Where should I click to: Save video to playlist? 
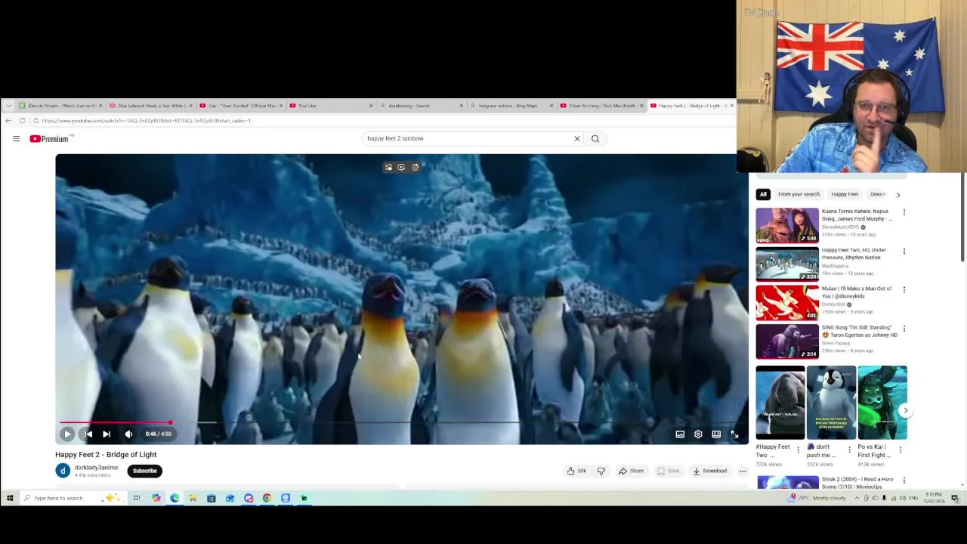point(668,471)
